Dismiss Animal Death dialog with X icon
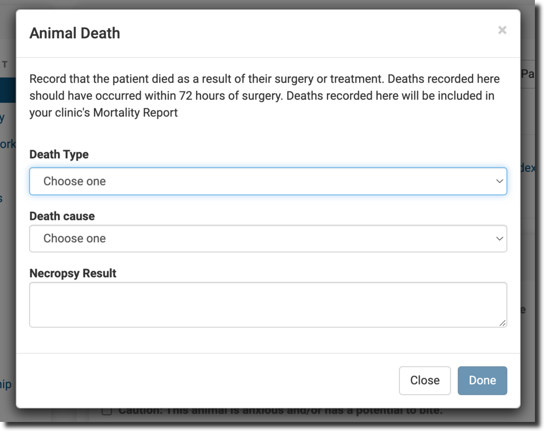 pyautogui.click(x=502, y=30)
